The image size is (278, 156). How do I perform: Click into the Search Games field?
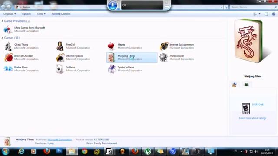click(x=252, y=7)
